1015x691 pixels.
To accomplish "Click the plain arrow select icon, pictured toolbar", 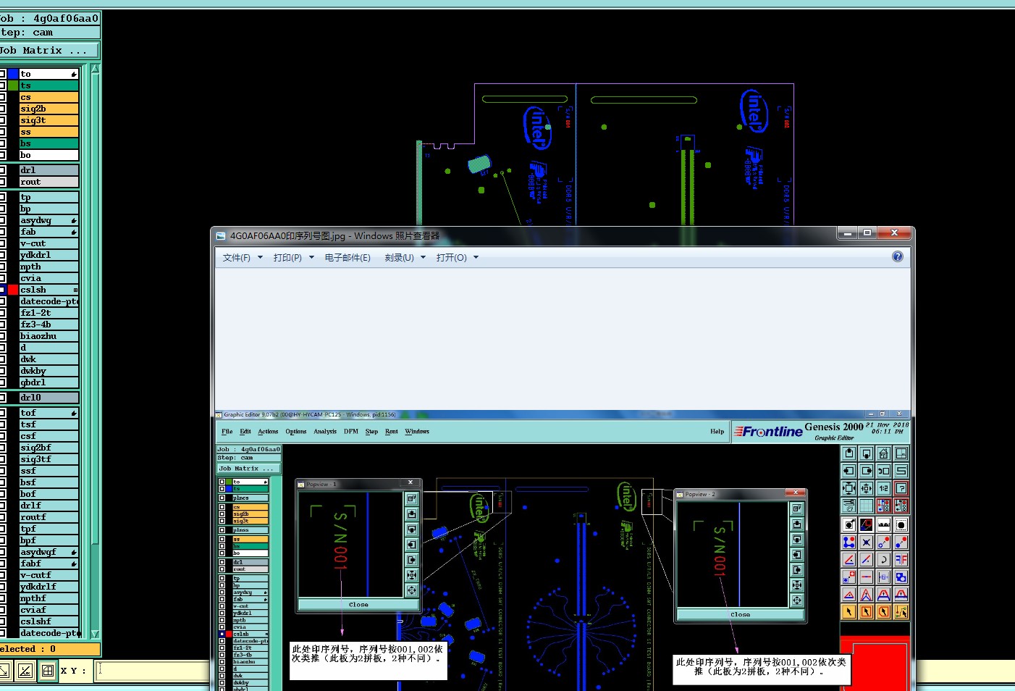I will tap(848, 612).
